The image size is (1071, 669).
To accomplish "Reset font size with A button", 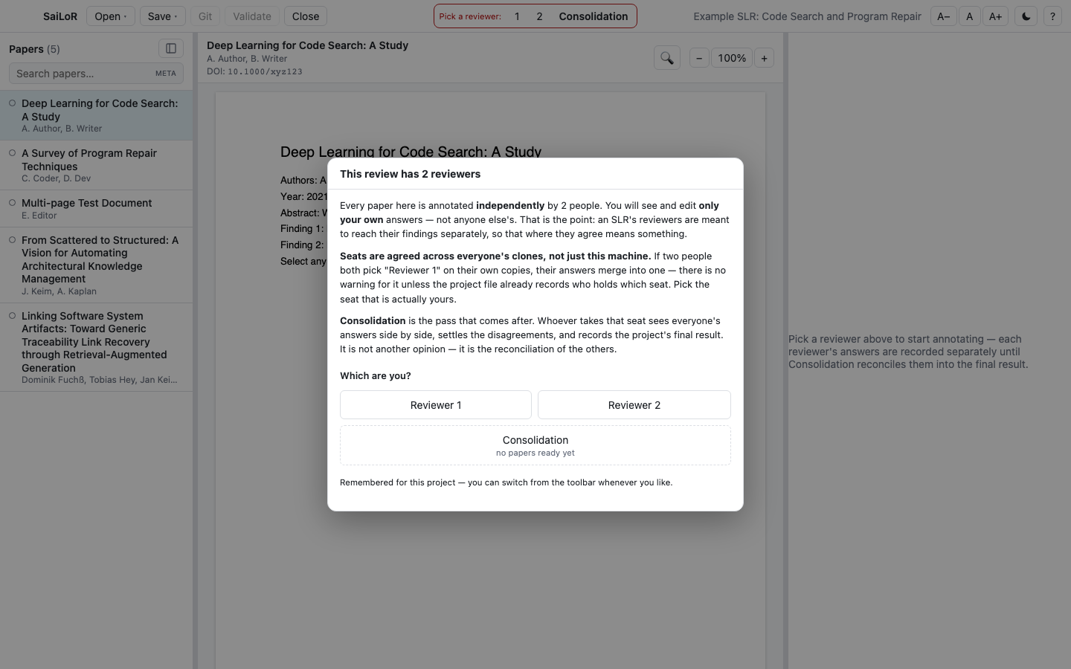I will (969, 16).
